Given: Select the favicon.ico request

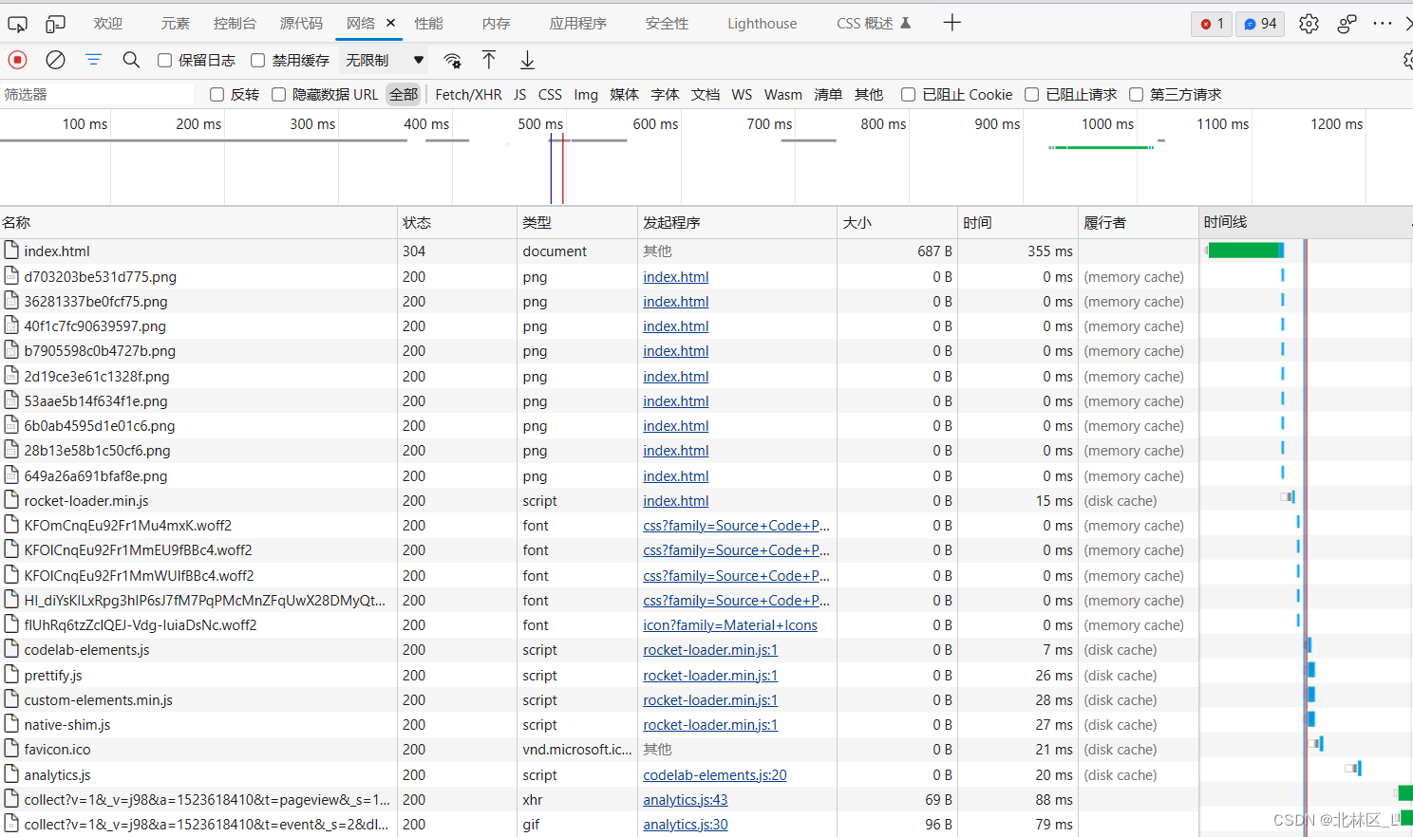Looking at the screenshot, I should (599, 750).
